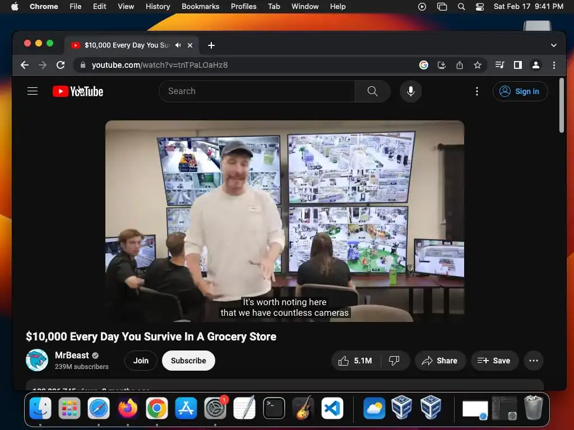Image resolution: width=574 pixels, height=430 pixels.
Task: Open the History menu
Action: [x=158, y=6]
